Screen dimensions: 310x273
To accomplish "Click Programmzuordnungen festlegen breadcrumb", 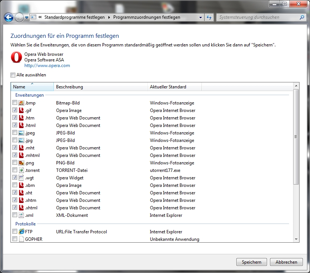I will (147, 17).
